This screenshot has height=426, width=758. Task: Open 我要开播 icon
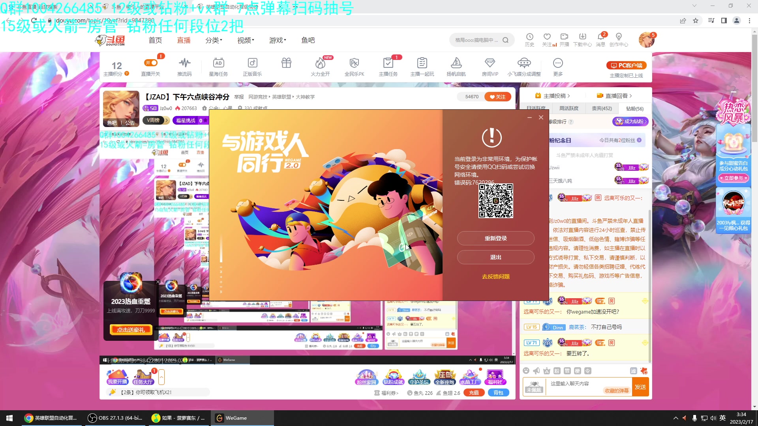tap(117, 377)
